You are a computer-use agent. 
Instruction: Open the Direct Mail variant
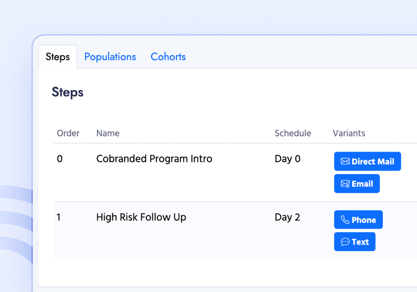click(x=368, y=161)
